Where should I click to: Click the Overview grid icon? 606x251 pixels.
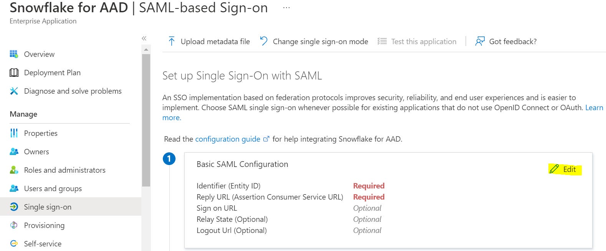tap(14, 54)
